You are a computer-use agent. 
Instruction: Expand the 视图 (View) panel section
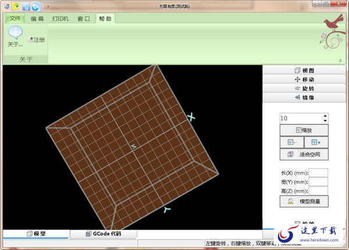tap(304, 71)
